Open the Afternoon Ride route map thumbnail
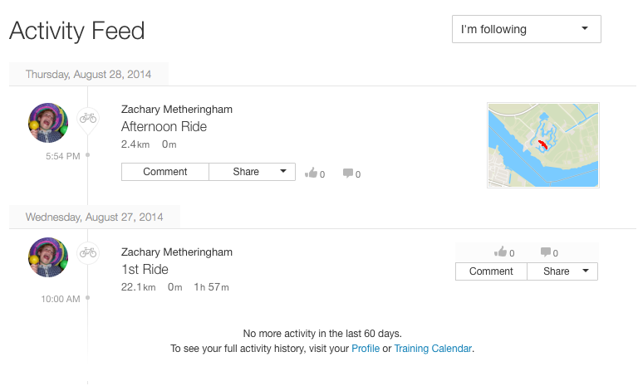This screenshot has height=386, width=638. pyautogui.click(x=543, y=145)
